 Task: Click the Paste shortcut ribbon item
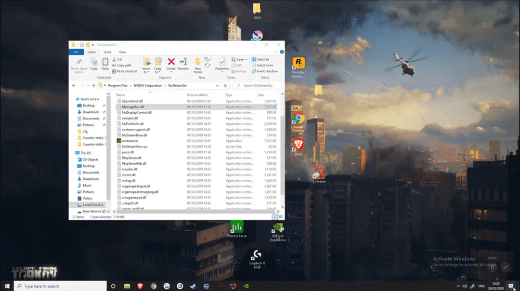coord(124,71)
